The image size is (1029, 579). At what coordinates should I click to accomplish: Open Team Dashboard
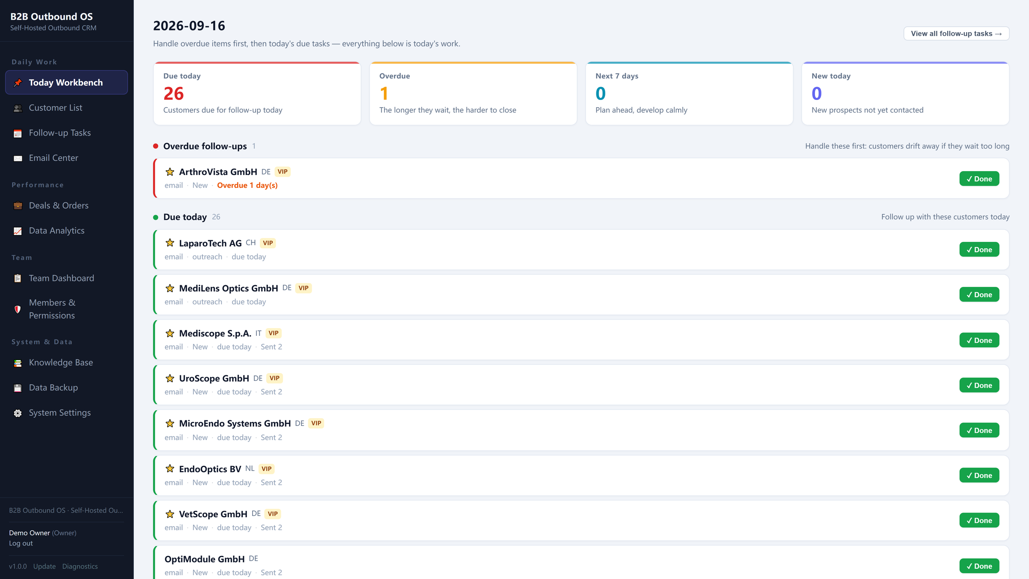tap(66, 278)
